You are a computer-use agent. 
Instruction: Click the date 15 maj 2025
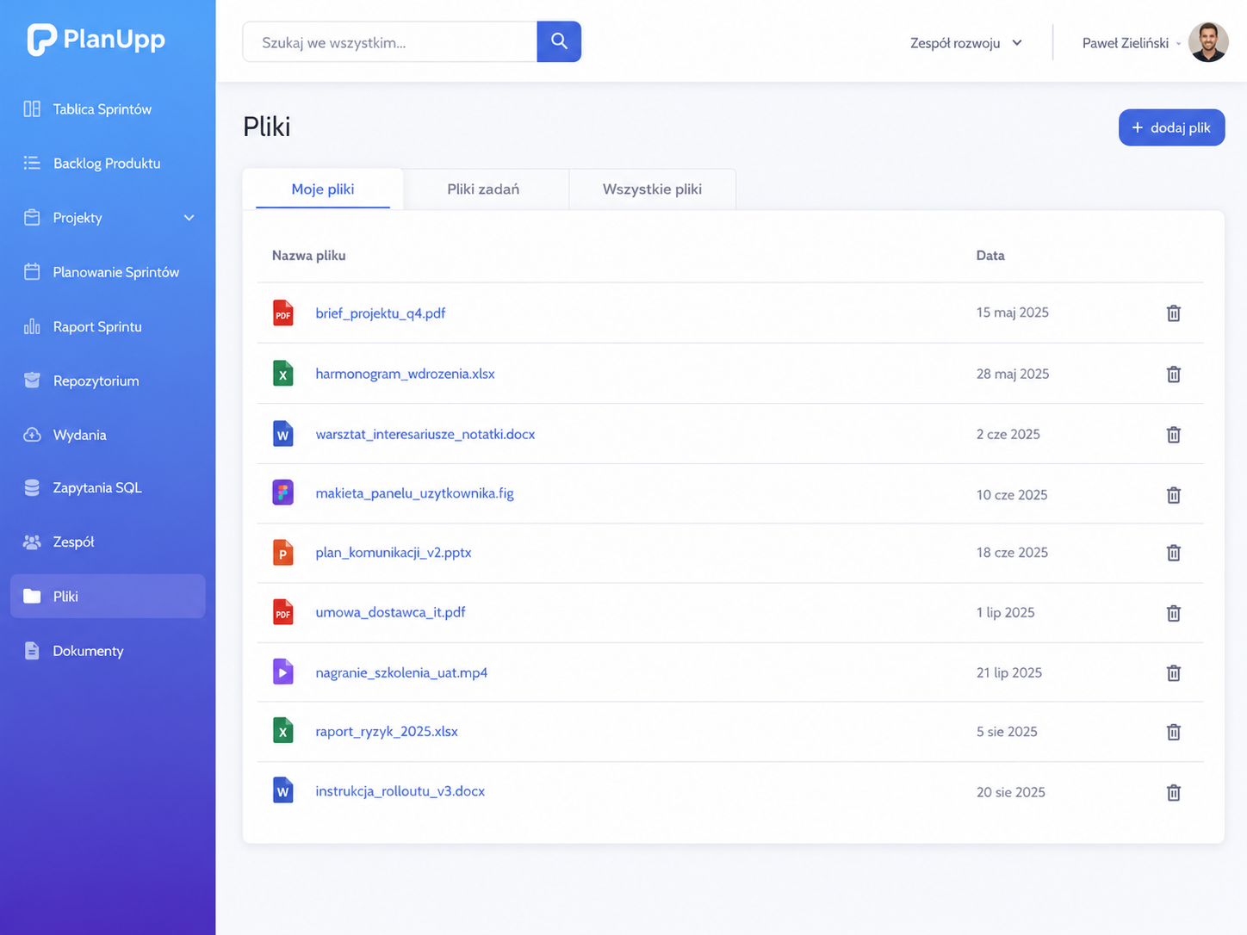pos(1013,313)
